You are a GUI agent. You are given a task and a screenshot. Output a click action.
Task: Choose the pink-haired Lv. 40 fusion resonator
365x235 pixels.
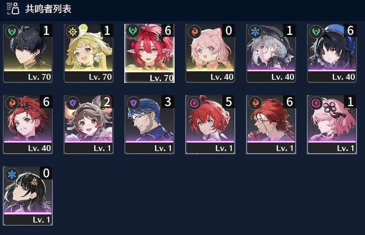tap(210, 53)
